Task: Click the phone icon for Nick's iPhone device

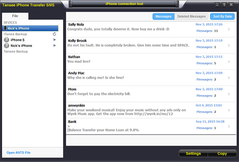Action: coord(5,28)
